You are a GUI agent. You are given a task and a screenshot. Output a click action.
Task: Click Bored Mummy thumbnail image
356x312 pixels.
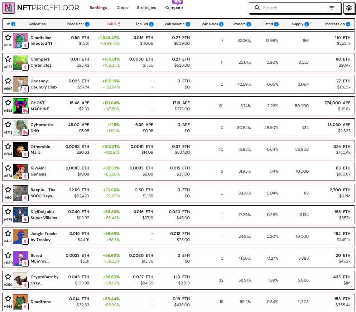pyautogui.click(x=21, y=258)
